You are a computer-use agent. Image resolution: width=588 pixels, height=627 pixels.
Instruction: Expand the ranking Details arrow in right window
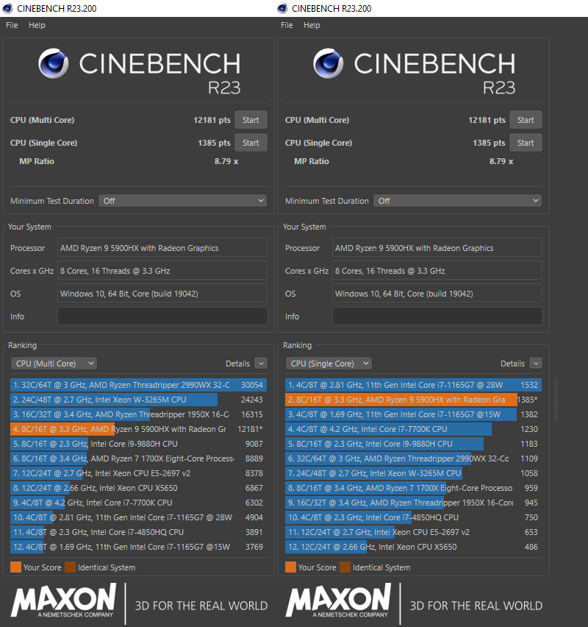(536, 364)
